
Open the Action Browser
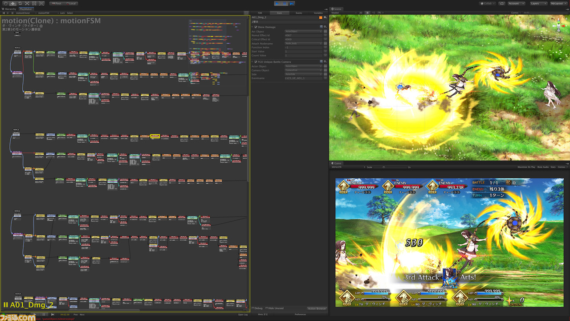[317, 309]
